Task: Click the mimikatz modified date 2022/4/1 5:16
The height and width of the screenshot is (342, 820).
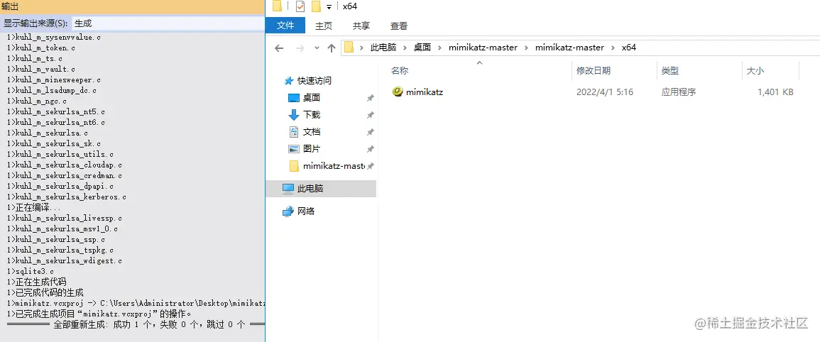Action: [x=605, y=92]
